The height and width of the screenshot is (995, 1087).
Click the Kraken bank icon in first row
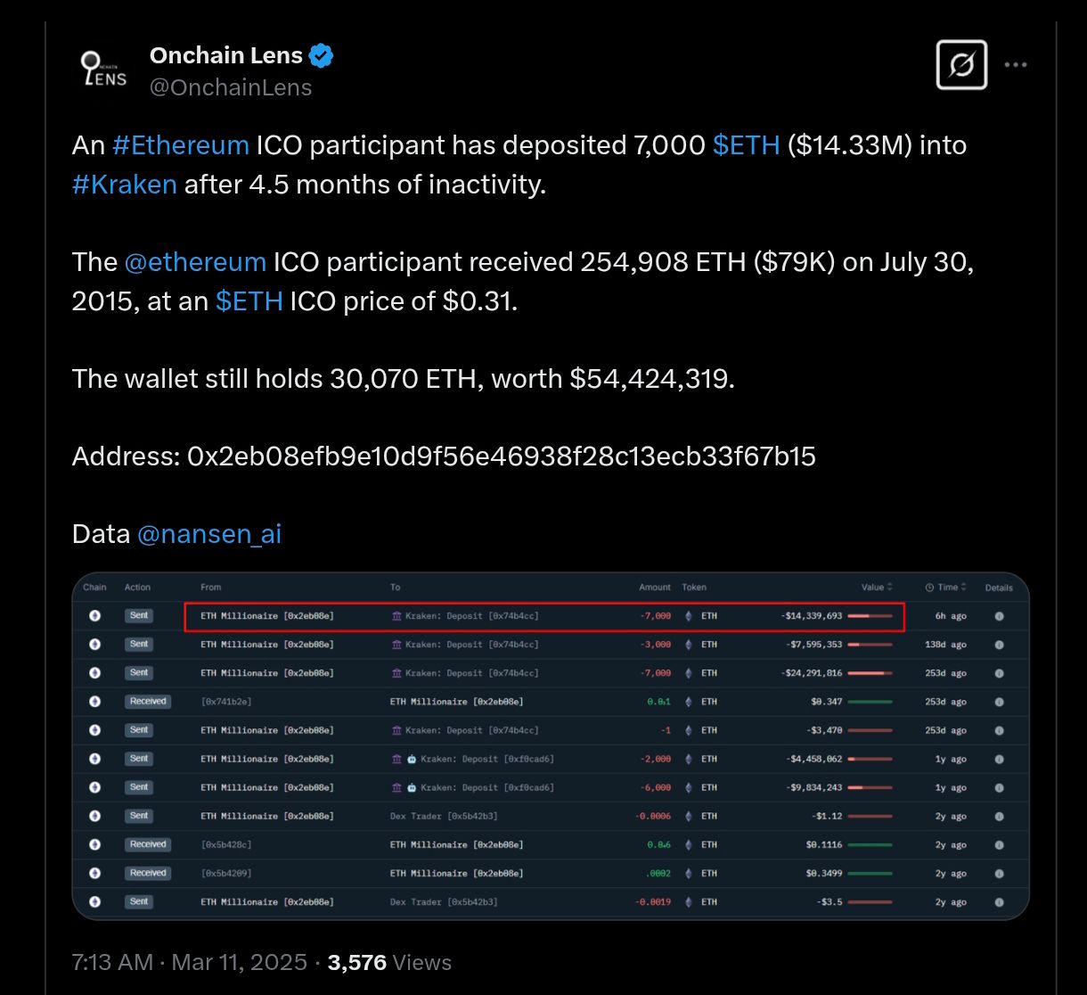click(397, 616)
